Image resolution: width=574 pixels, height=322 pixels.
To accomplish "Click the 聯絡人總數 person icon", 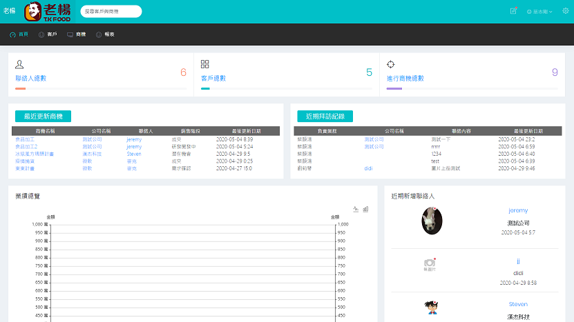I will click(19, 64).
